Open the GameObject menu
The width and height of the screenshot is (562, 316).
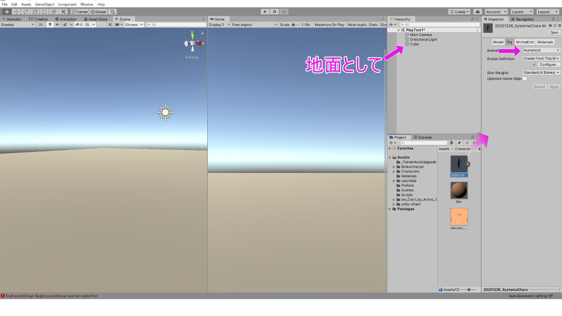tap(44, 4)
